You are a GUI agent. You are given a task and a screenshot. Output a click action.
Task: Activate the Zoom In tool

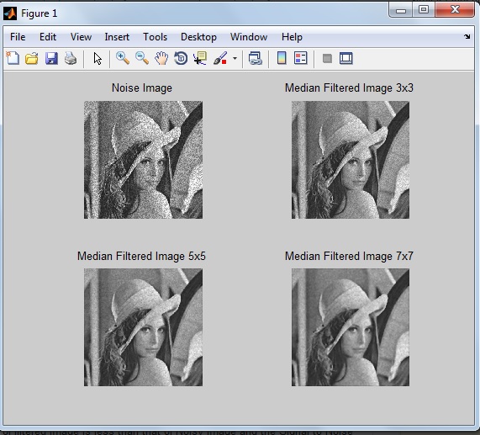pyautogui.click(x=123, y=58)
